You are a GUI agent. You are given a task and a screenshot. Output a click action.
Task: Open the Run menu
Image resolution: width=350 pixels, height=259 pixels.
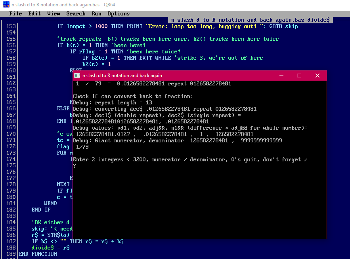click(96, 13)
